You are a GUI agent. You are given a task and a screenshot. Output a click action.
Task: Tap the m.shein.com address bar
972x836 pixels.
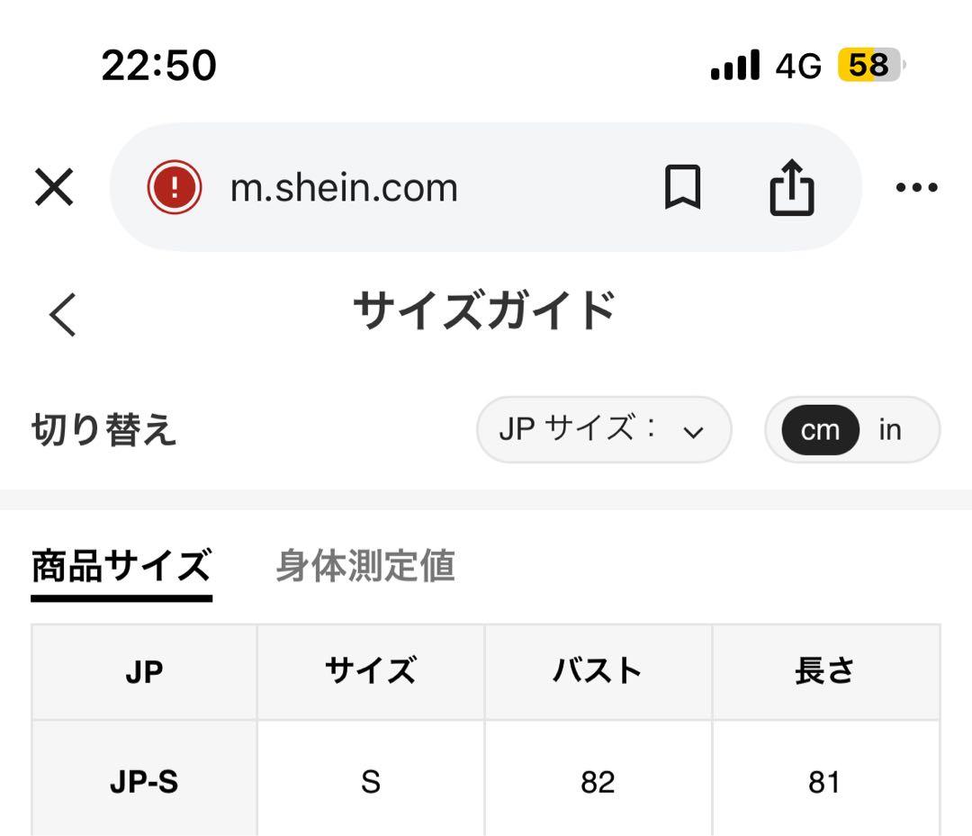point(344,188)
